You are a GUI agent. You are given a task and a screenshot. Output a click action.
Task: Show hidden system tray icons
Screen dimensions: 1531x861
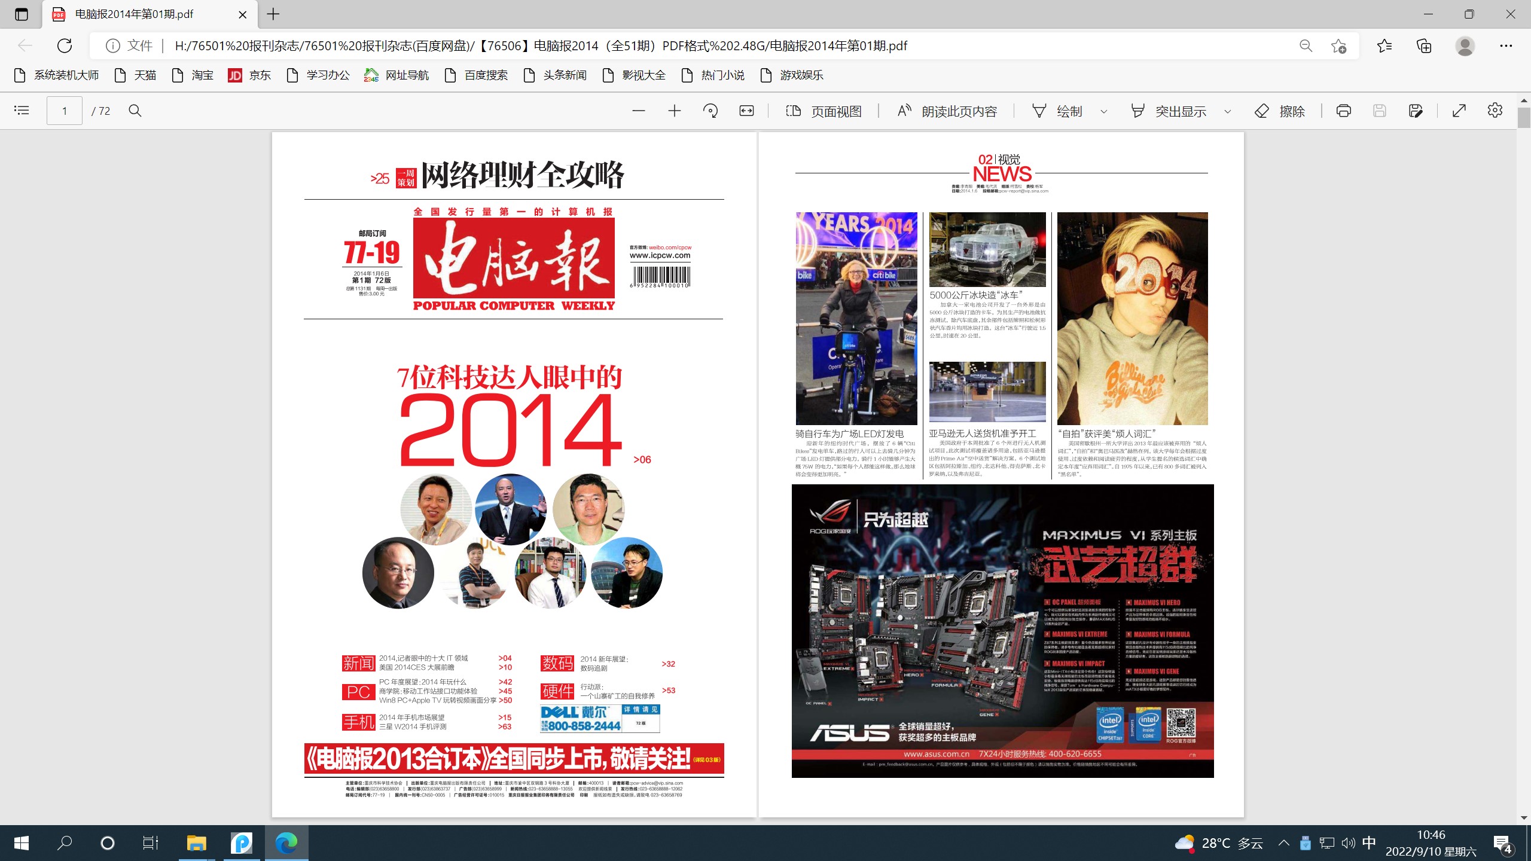pyautogui.click(x=1283, y=843)
